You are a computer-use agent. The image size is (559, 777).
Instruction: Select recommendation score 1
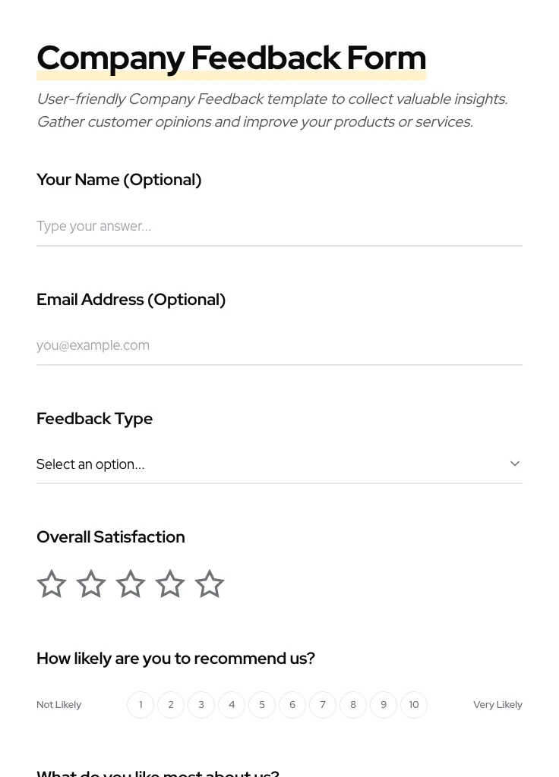141,705
